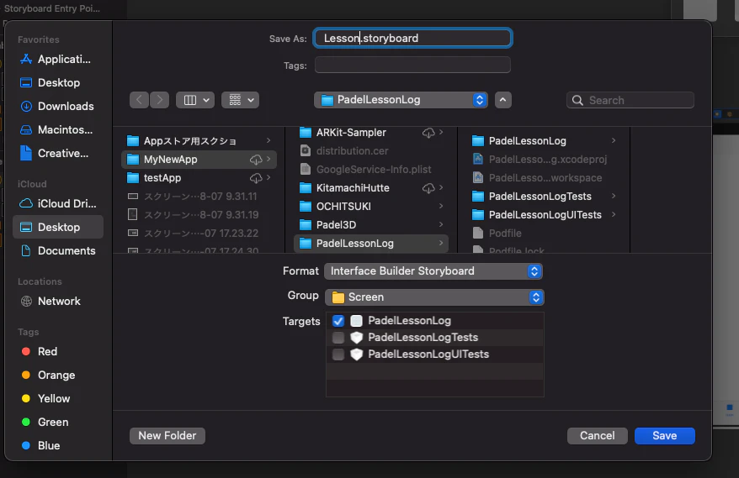Image resolution: width=739 pixels, height=478 pixels.
Task: Click the Padel3D folder row
Action: [x=371, y=225]
